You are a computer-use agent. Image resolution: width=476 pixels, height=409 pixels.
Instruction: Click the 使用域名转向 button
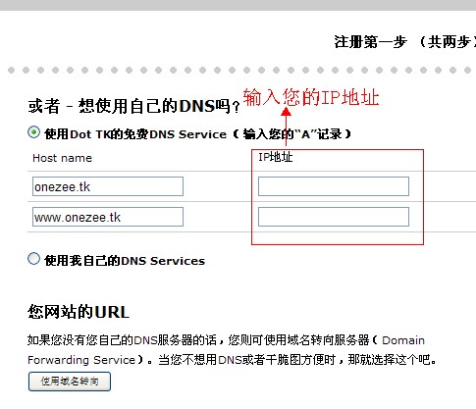point(70,382)
